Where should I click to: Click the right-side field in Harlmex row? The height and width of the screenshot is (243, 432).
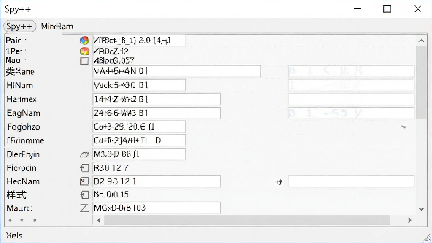[x=351, y=99]
